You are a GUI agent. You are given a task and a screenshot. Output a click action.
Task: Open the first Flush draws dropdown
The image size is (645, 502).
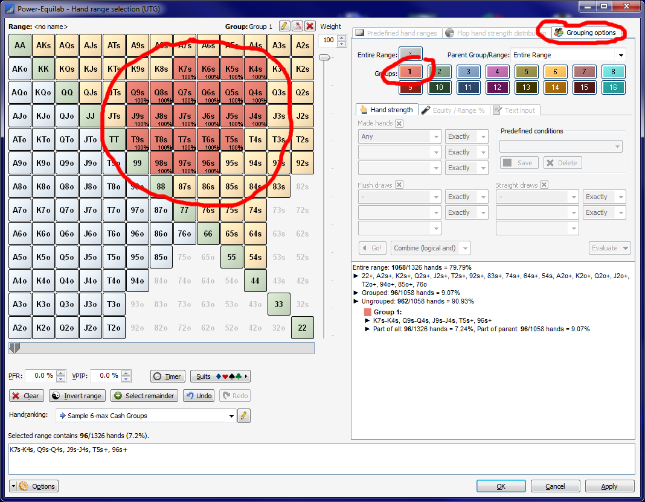click(399, 197)
